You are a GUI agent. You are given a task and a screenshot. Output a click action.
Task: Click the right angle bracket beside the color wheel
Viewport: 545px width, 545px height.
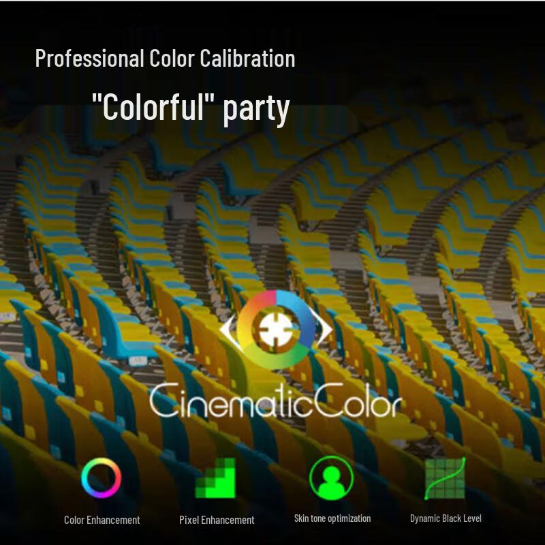326,330
